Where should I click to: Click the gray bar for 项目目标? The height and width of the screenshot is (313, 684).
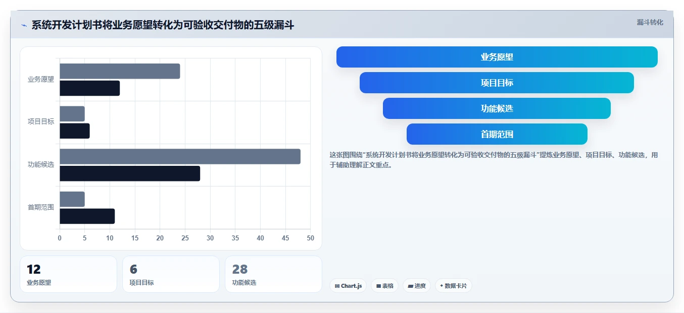point(72,114)
